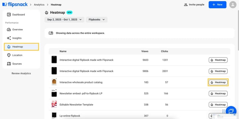Open Heatmap for Interactive wholesale product catalog
The width and height of the screenshot is (239, 119).
(218, 82)
